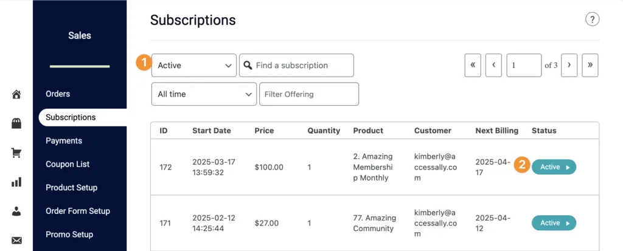Click the Filter Offering text field
This screenshot has height=251, width=623.
[308, 94]
